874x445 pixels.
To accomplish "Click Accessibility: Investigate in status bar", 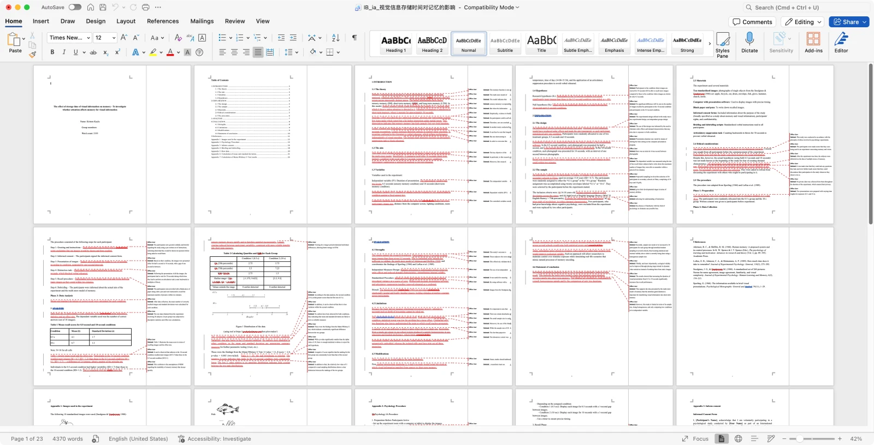I will (215, 438).
